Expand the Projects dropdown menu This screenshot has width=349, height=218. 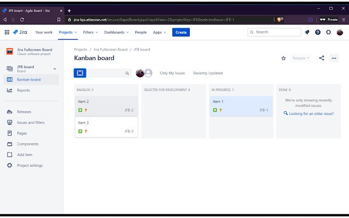pos(68,32)
